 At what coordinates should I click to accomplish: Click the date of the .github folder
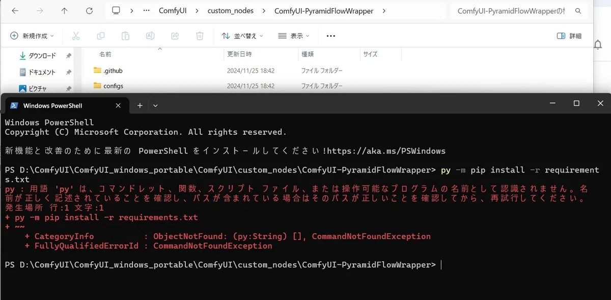[251, 71]
